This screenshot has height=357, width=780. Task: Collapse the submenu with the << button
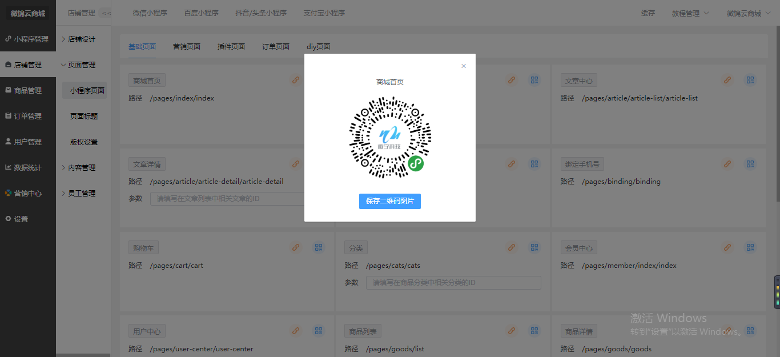coord(106,13)
